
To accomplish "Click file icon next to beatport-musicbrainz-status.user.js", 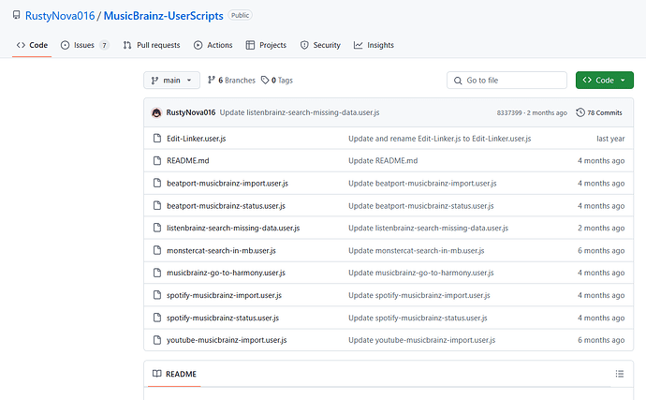I will (x=157, y=205).
